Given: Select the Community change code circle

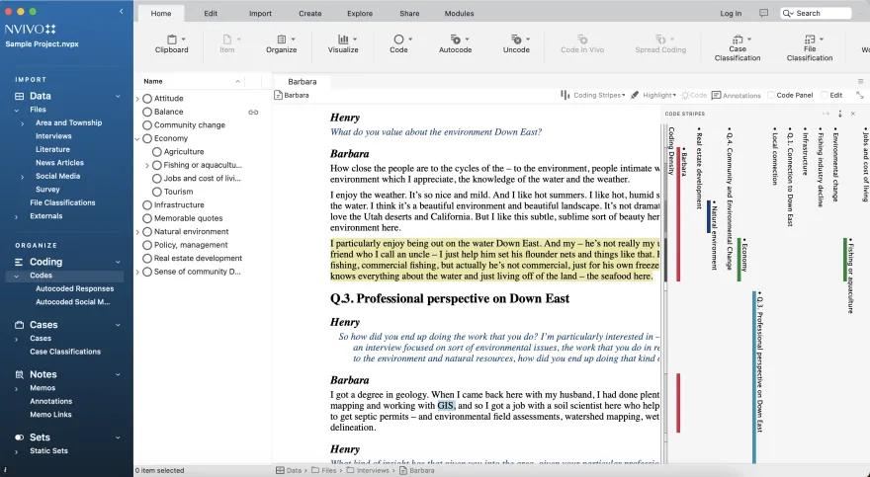Looking at the screenshot, I should click(x=147, y=125).
